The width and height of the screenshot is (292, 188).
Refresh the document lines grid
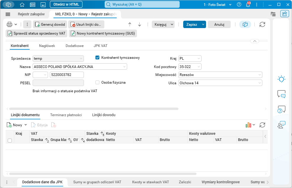pos(262,125)
